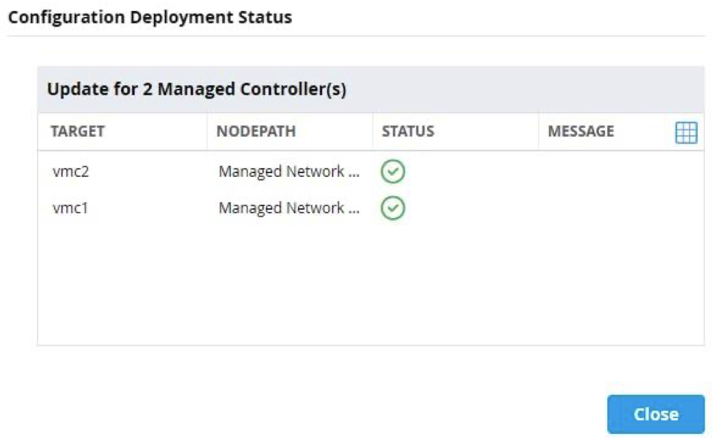Click the divider between STATUS and MESSAGE headers

539,132
